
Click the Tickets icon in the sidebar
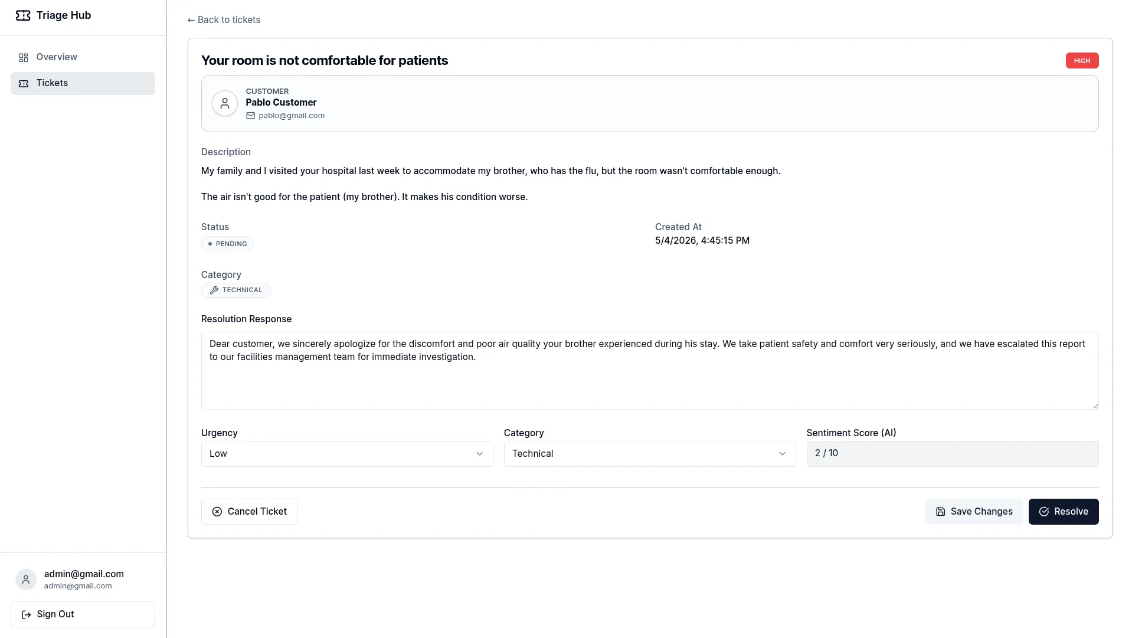[24, 83]
